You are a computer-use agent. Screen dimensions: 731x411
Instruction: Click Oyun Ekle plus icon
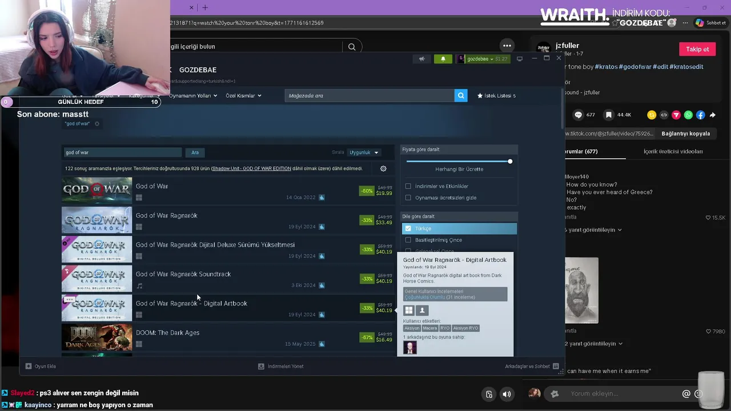(x=29, y=366)
